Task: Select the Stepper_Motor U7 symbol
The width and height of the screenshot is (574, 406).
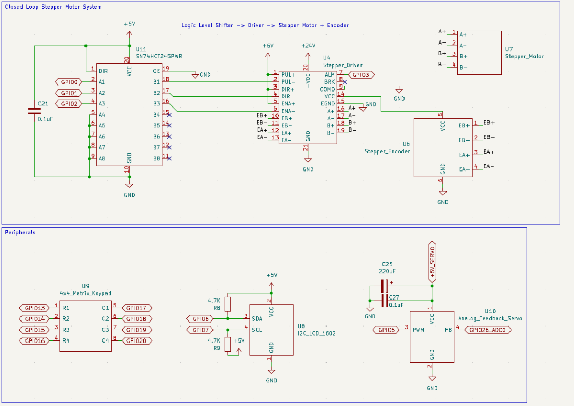Action: click(x=479, y=53)
